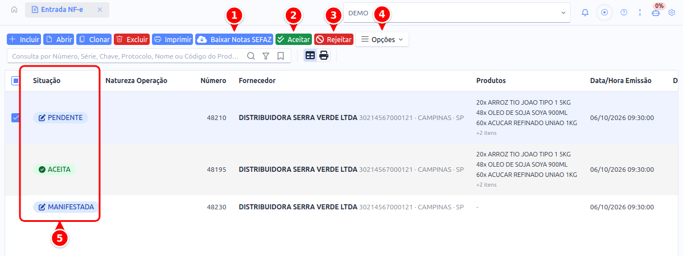Expand the Opções menu

pos(382,40)
